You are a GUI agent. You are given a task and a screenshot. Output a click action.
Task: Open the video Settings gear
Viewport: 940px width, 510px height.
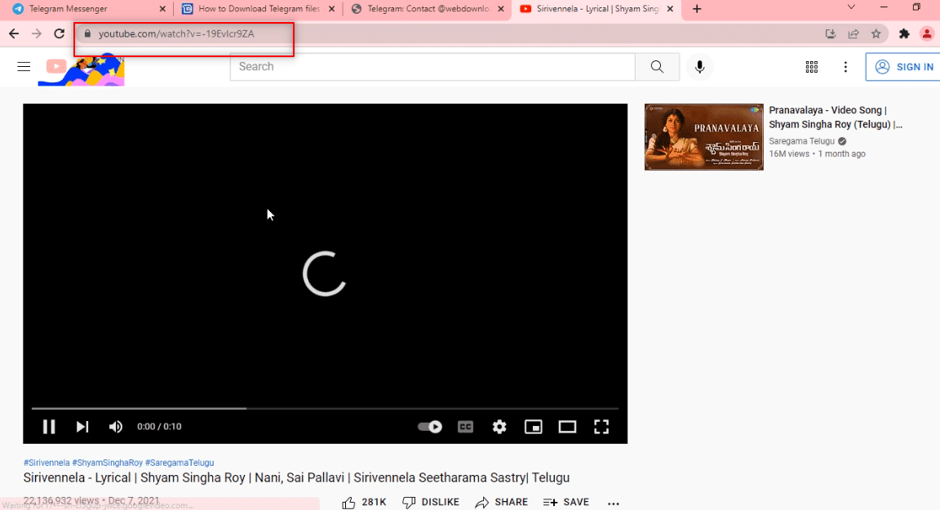[499, 426]
